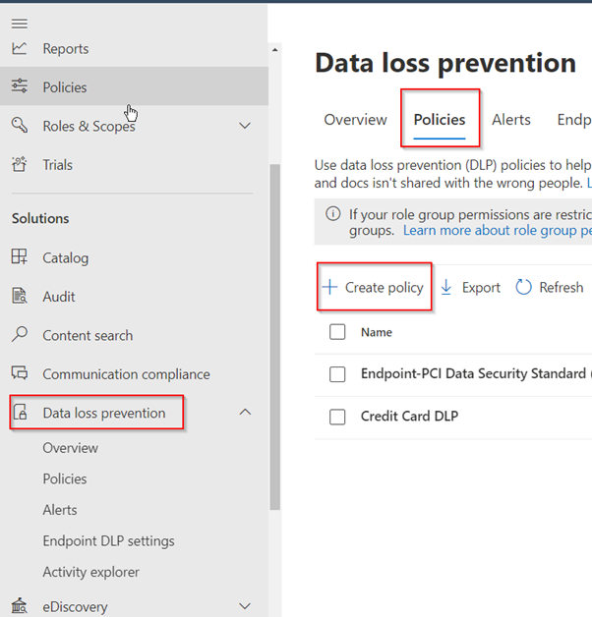Click the Trials icon in sidebar
Image resolution: width=592 pixels, height=617 pixels.
tap(20, 165)
